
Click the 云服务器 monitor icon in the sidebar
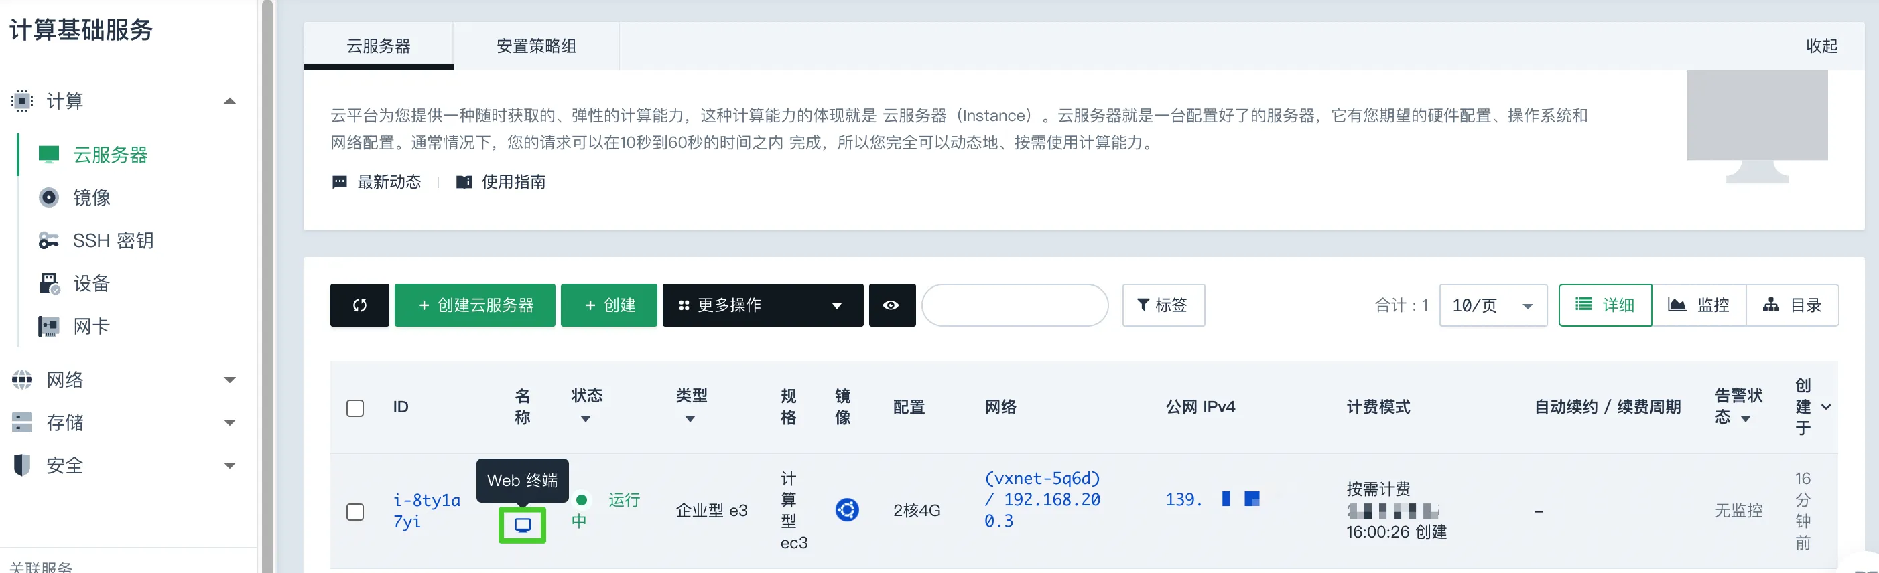coord(49,155)
